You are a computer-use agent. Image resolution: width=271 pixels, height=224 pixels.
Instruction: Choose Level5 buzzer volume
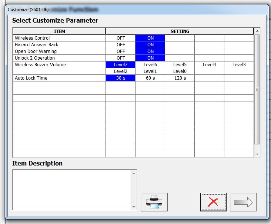[x=180, y=65]
